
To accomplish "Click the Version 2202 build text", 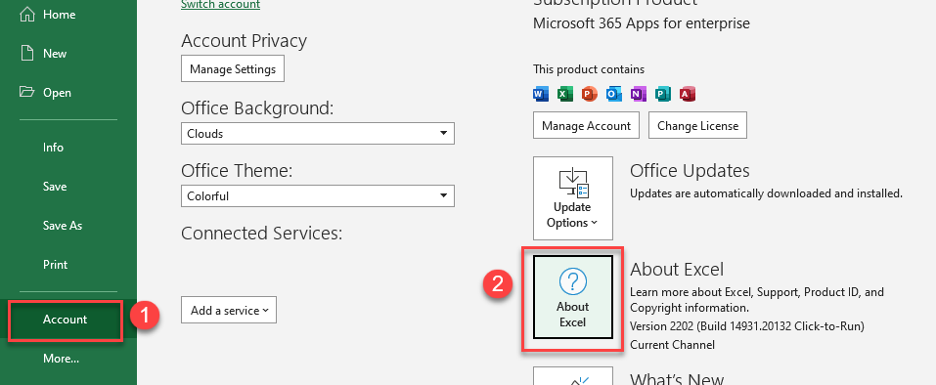I will tap(747, 326).
